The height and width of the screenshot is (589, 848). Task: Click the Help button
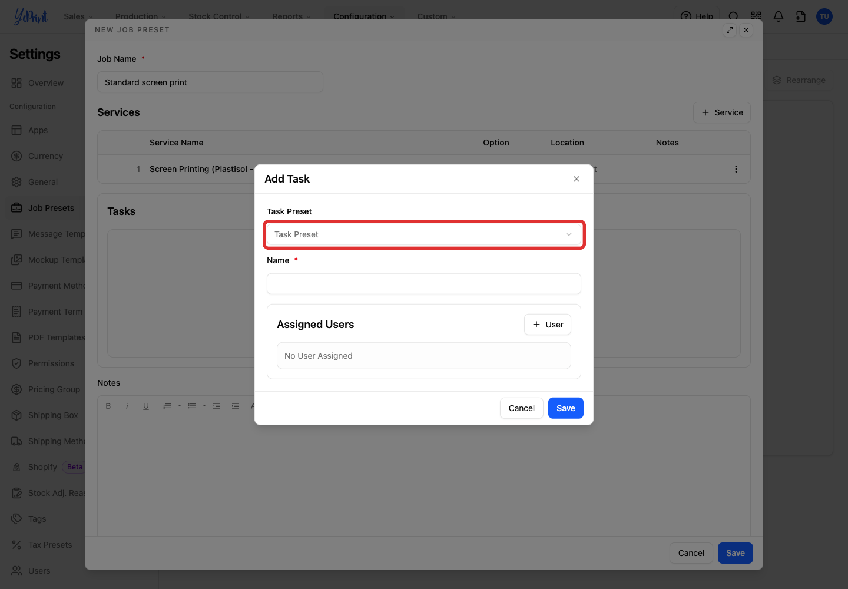tap(697, 16)
